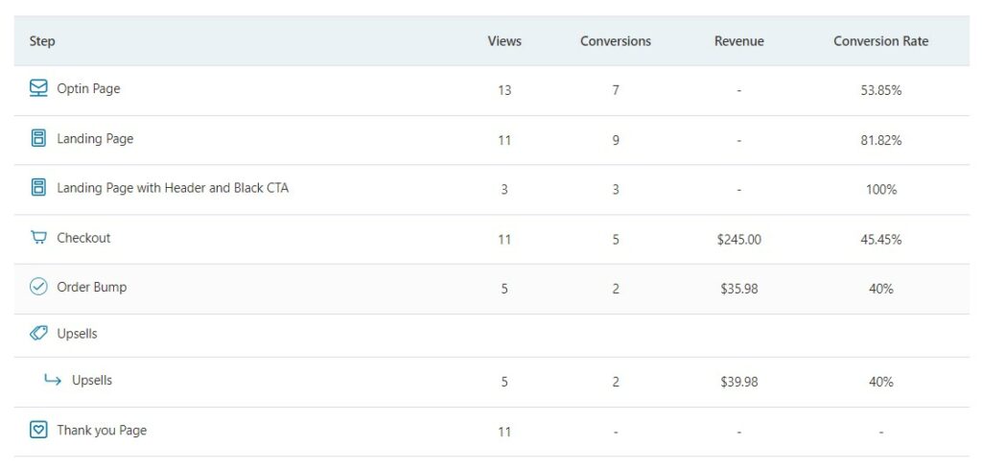This screenshot has height=469, width=982.
Task: Open the Checkout step label
Action: (x=83, y=238)
